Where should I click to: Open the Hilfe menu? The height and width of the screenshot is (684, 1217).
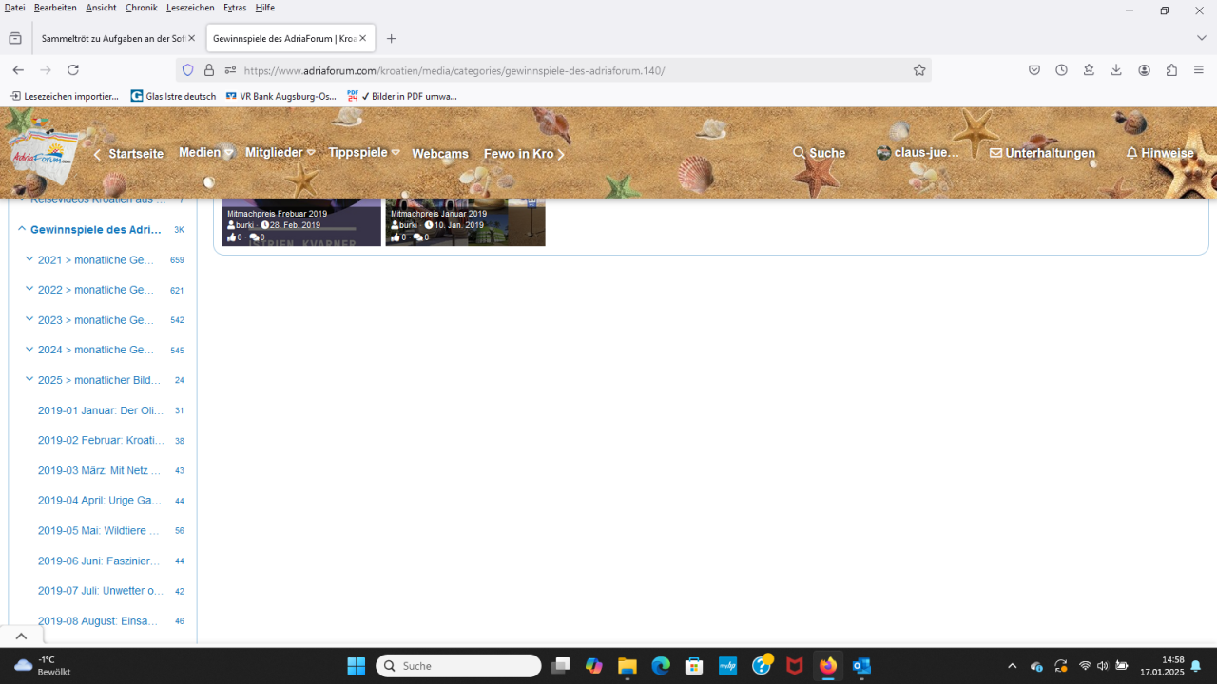[265, 8]
